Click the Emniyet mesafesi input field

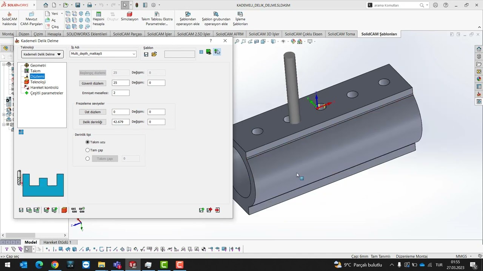(121, 93)
